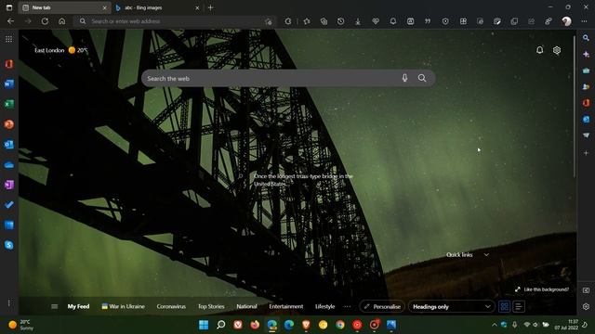Switch feed to grid view layout

(504, 306)
